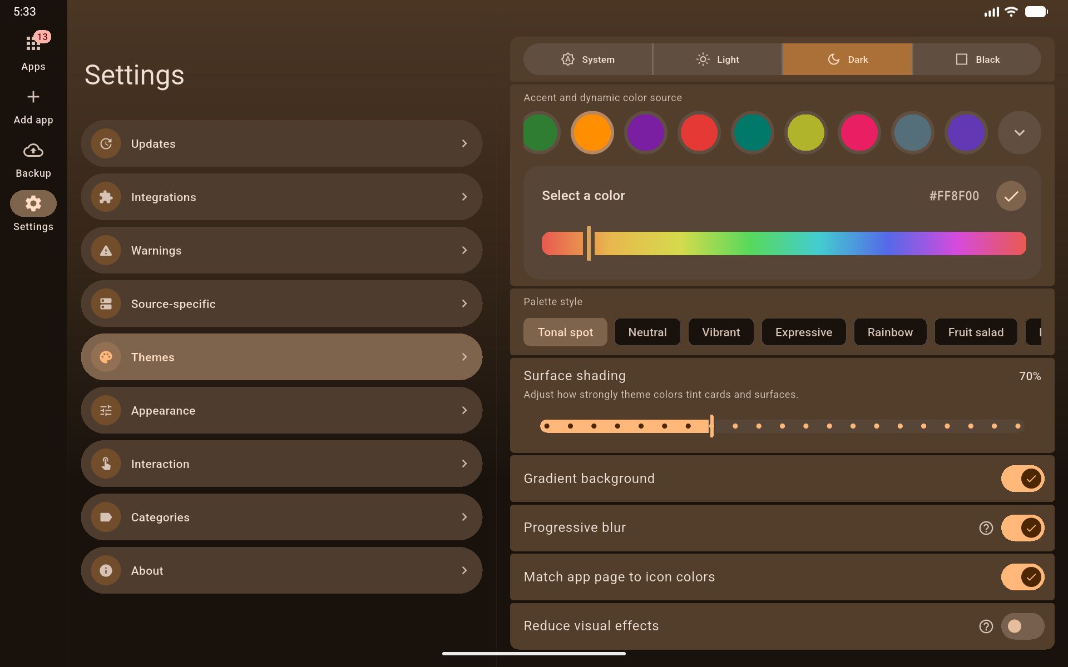Click the Wi-Fi status icon
1068x667 pixels.
tap(1011, 12)
